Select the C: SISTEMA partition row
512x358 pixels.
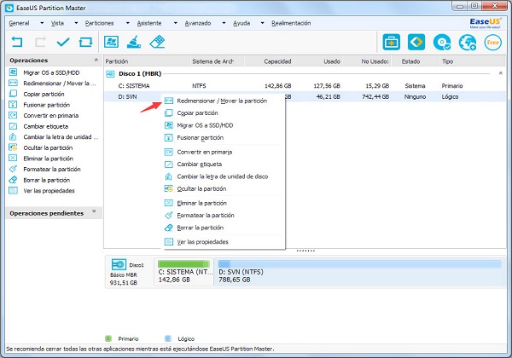(x=305, y=86)
